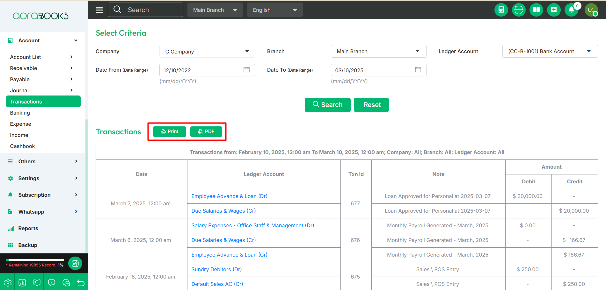Open the CC user profile avatar
The width and height of the screenshot is (606, 290).
591,10
